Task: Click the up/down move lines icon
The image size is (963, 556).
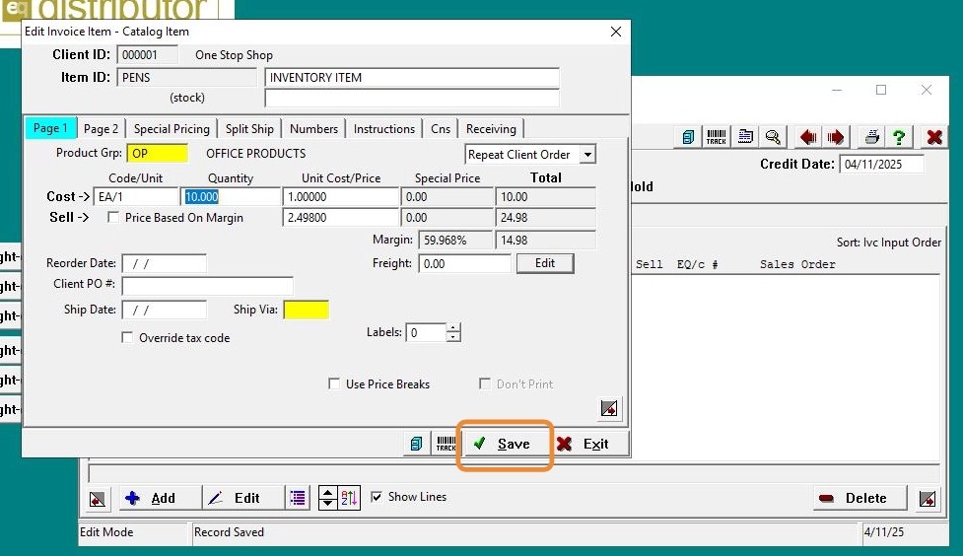Action: click(x=328, y=498)
